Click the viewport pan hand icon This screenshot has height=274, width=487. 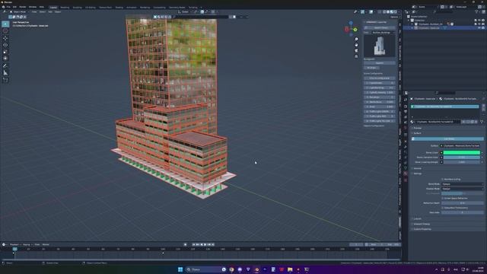point(356,45)
